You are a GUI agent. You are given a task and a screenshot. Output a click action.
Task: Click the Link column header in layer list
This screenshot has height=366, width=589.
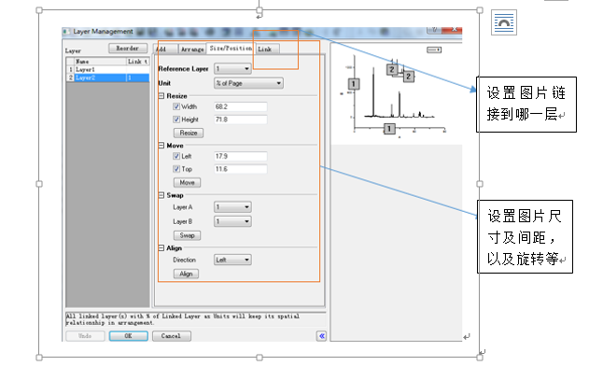click(137, 62)
